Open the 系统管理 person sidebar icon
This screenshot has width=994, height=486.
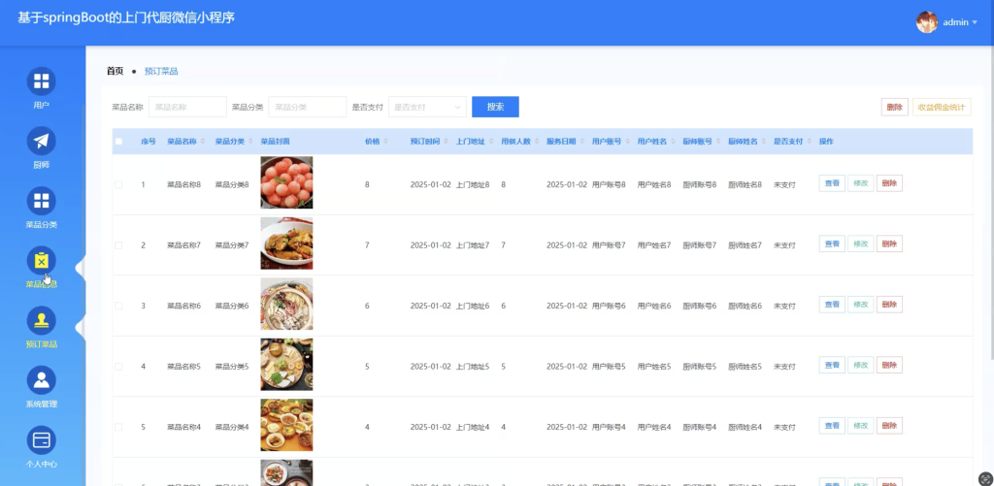tap(41, 380)
